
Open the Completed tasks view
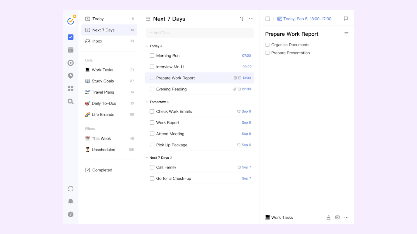tap(102, 170)
